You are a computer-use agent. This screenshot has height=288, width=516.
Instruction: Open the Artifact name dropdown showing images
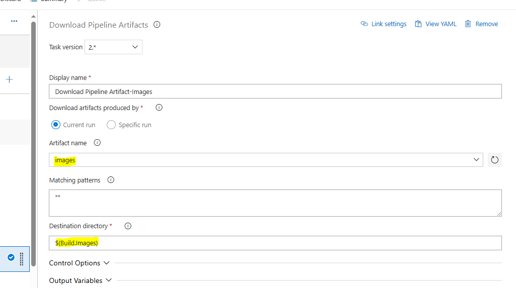pyautogui.click(x=266, y=160)
